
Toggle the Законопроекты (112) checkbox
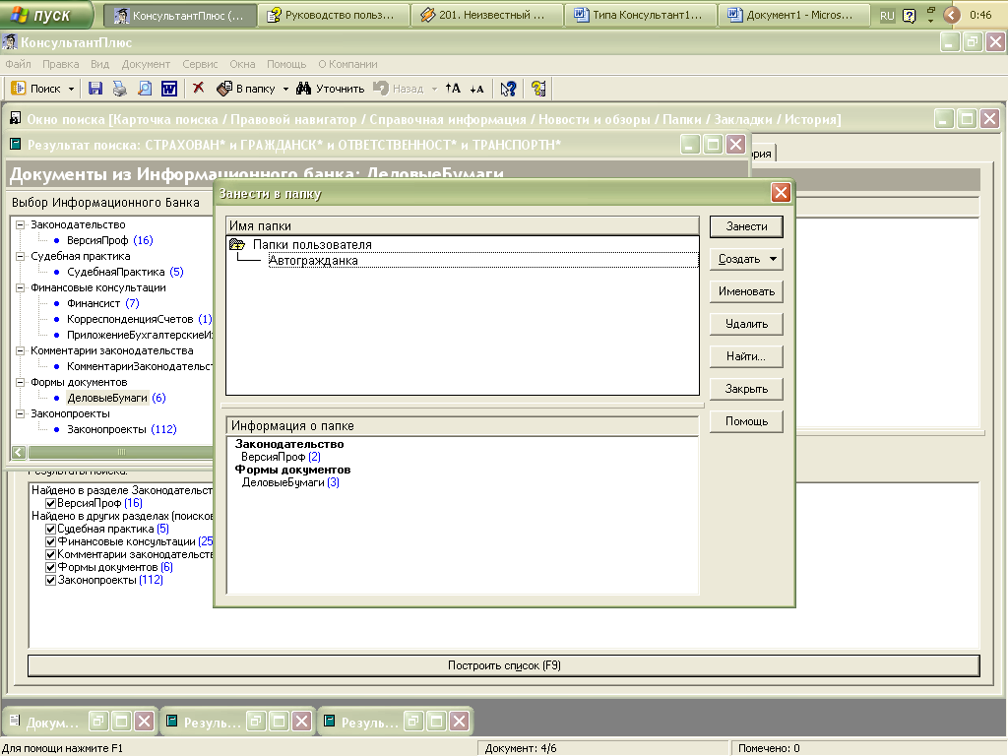pyautogui.click(x=51, y=581)
